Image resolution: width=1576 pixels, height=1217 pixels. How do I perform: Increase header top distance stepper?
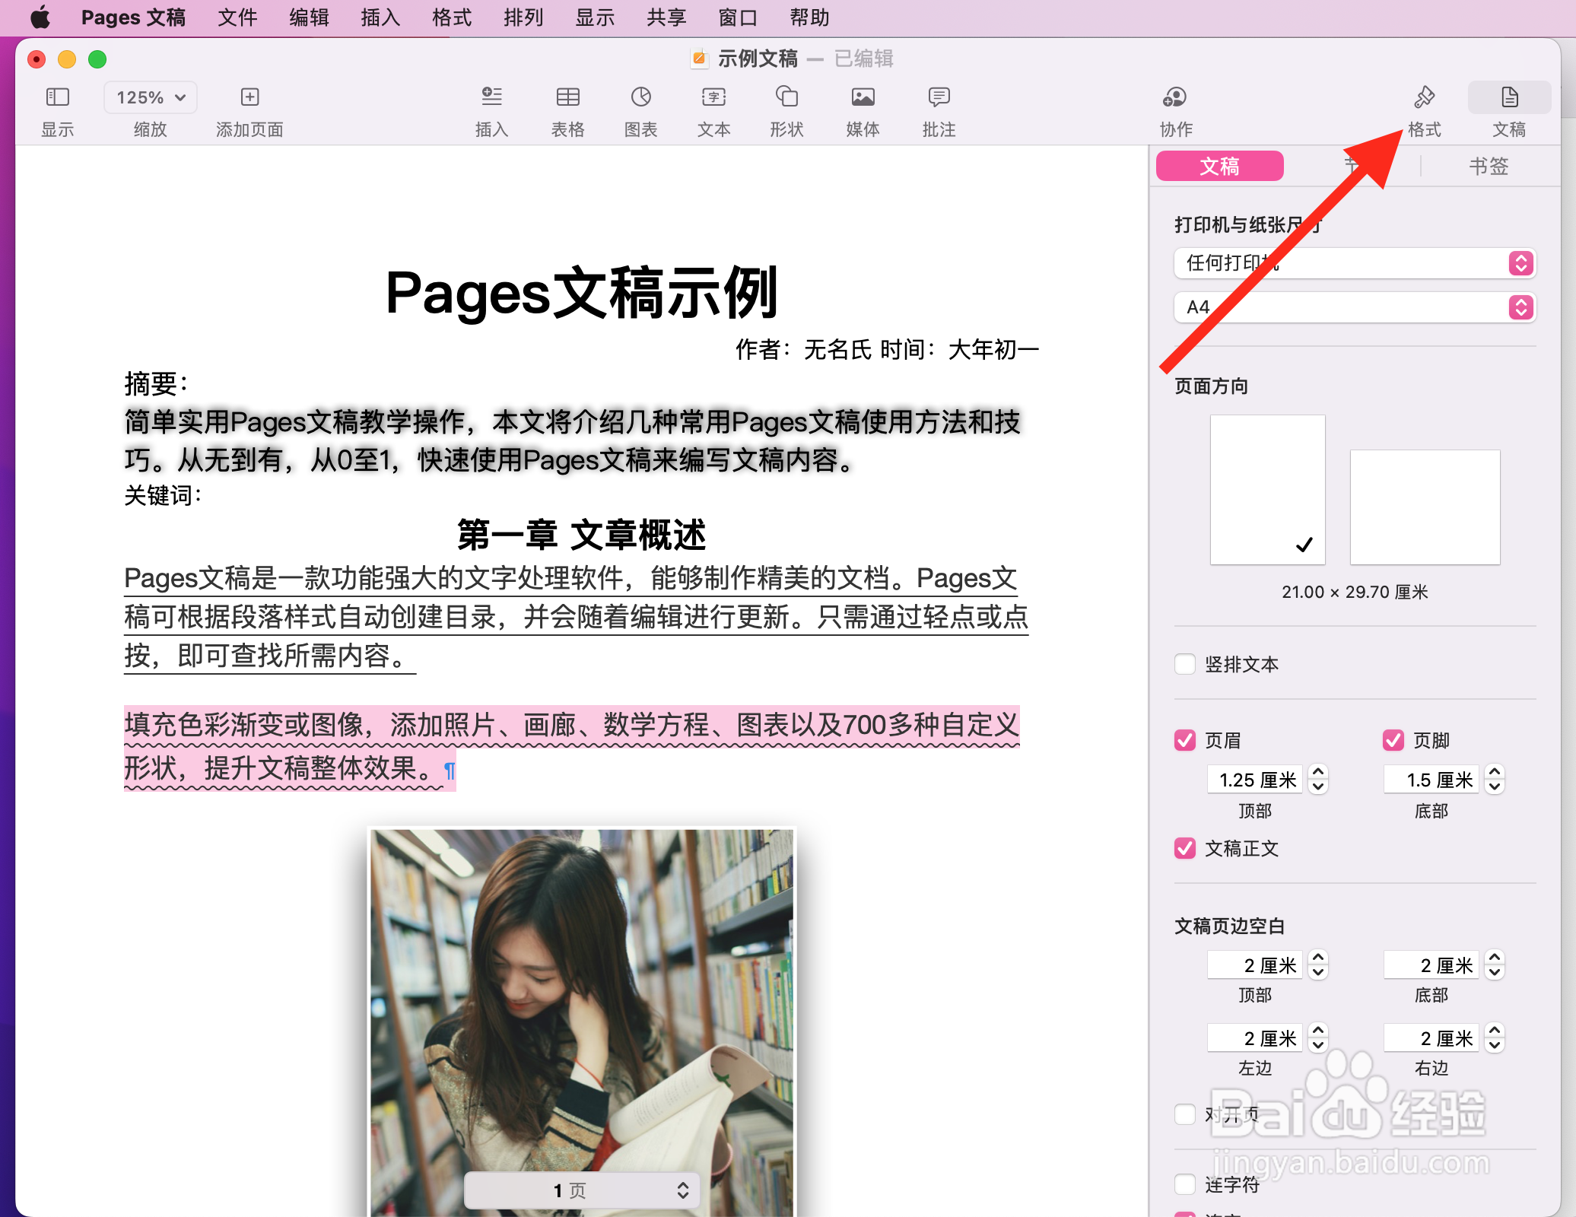tap(1318, 771)
